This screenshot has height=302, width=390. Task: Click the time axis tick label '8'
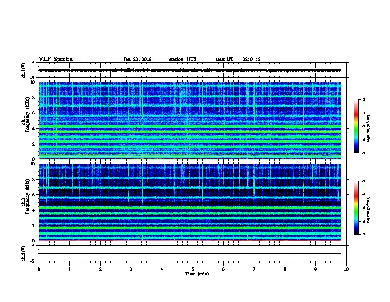[x=285, y=269]
